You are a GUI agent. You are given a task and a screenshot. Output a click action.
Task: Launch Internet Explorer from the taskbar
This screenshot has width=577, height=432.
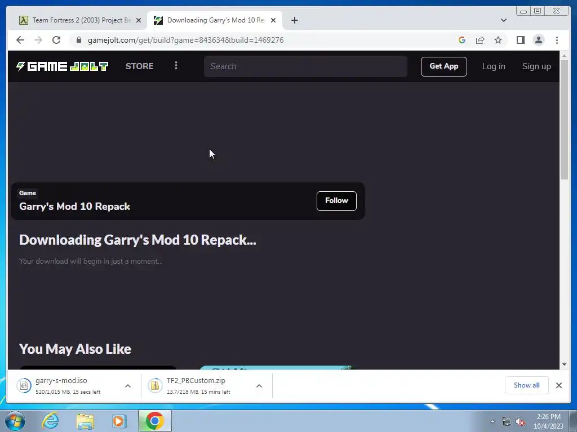click(x=51, y=421)
